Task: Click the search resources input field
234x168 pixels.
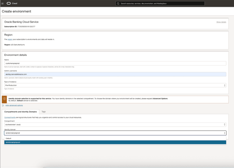Action: click(160, 4)
